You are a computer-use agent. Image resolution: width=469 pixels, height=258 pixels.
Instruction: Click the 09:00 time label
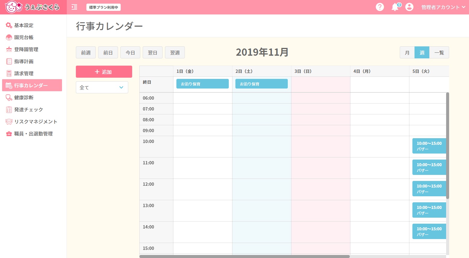point(148,131)
